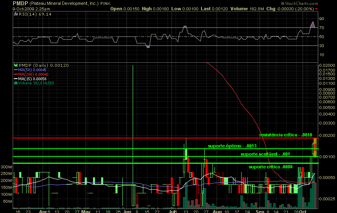The image size is (337, 213).
Task: Click the price axis label 0.00100
Action: point(327,157)
